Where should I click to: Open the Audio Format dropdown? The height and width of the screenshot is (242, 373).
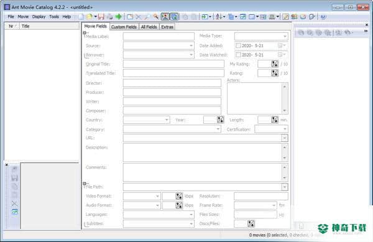157,205
